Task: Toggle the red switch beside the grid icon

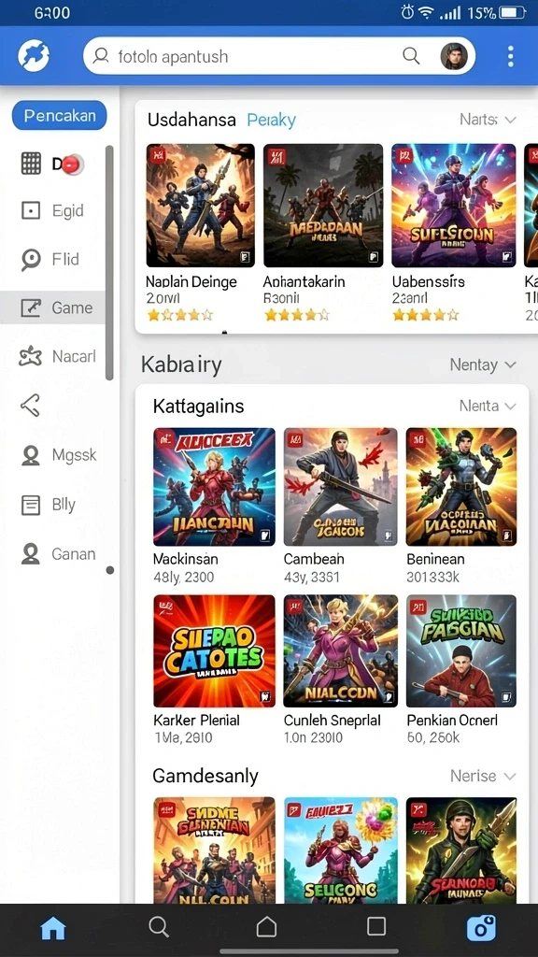Action: pyautogui.click(x=72, y=164)
